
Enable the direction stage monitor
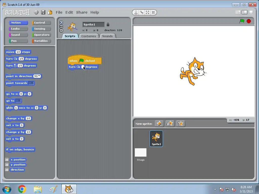[x=7, y=169]
